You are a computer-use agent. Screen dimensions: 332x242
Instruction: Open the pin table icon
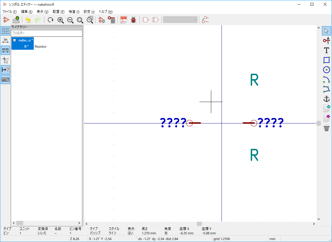[x=112, y=20]
